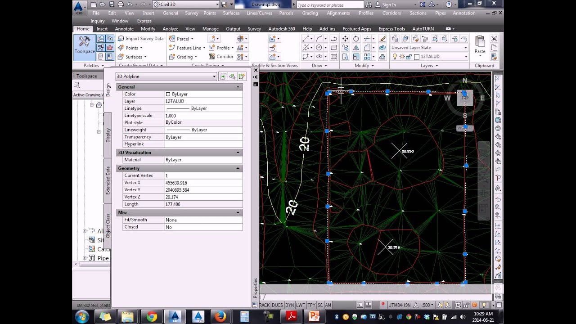Viewport: 576px width, 324px height.
Task: Open the Unsaved Layer State dropdown
Action: 429,48
